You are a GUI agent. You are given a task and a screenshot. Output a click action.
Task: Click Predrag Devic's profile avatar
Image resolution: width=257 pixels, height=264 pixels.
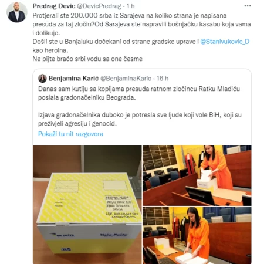pyautogui.click(x=16, y=12)
